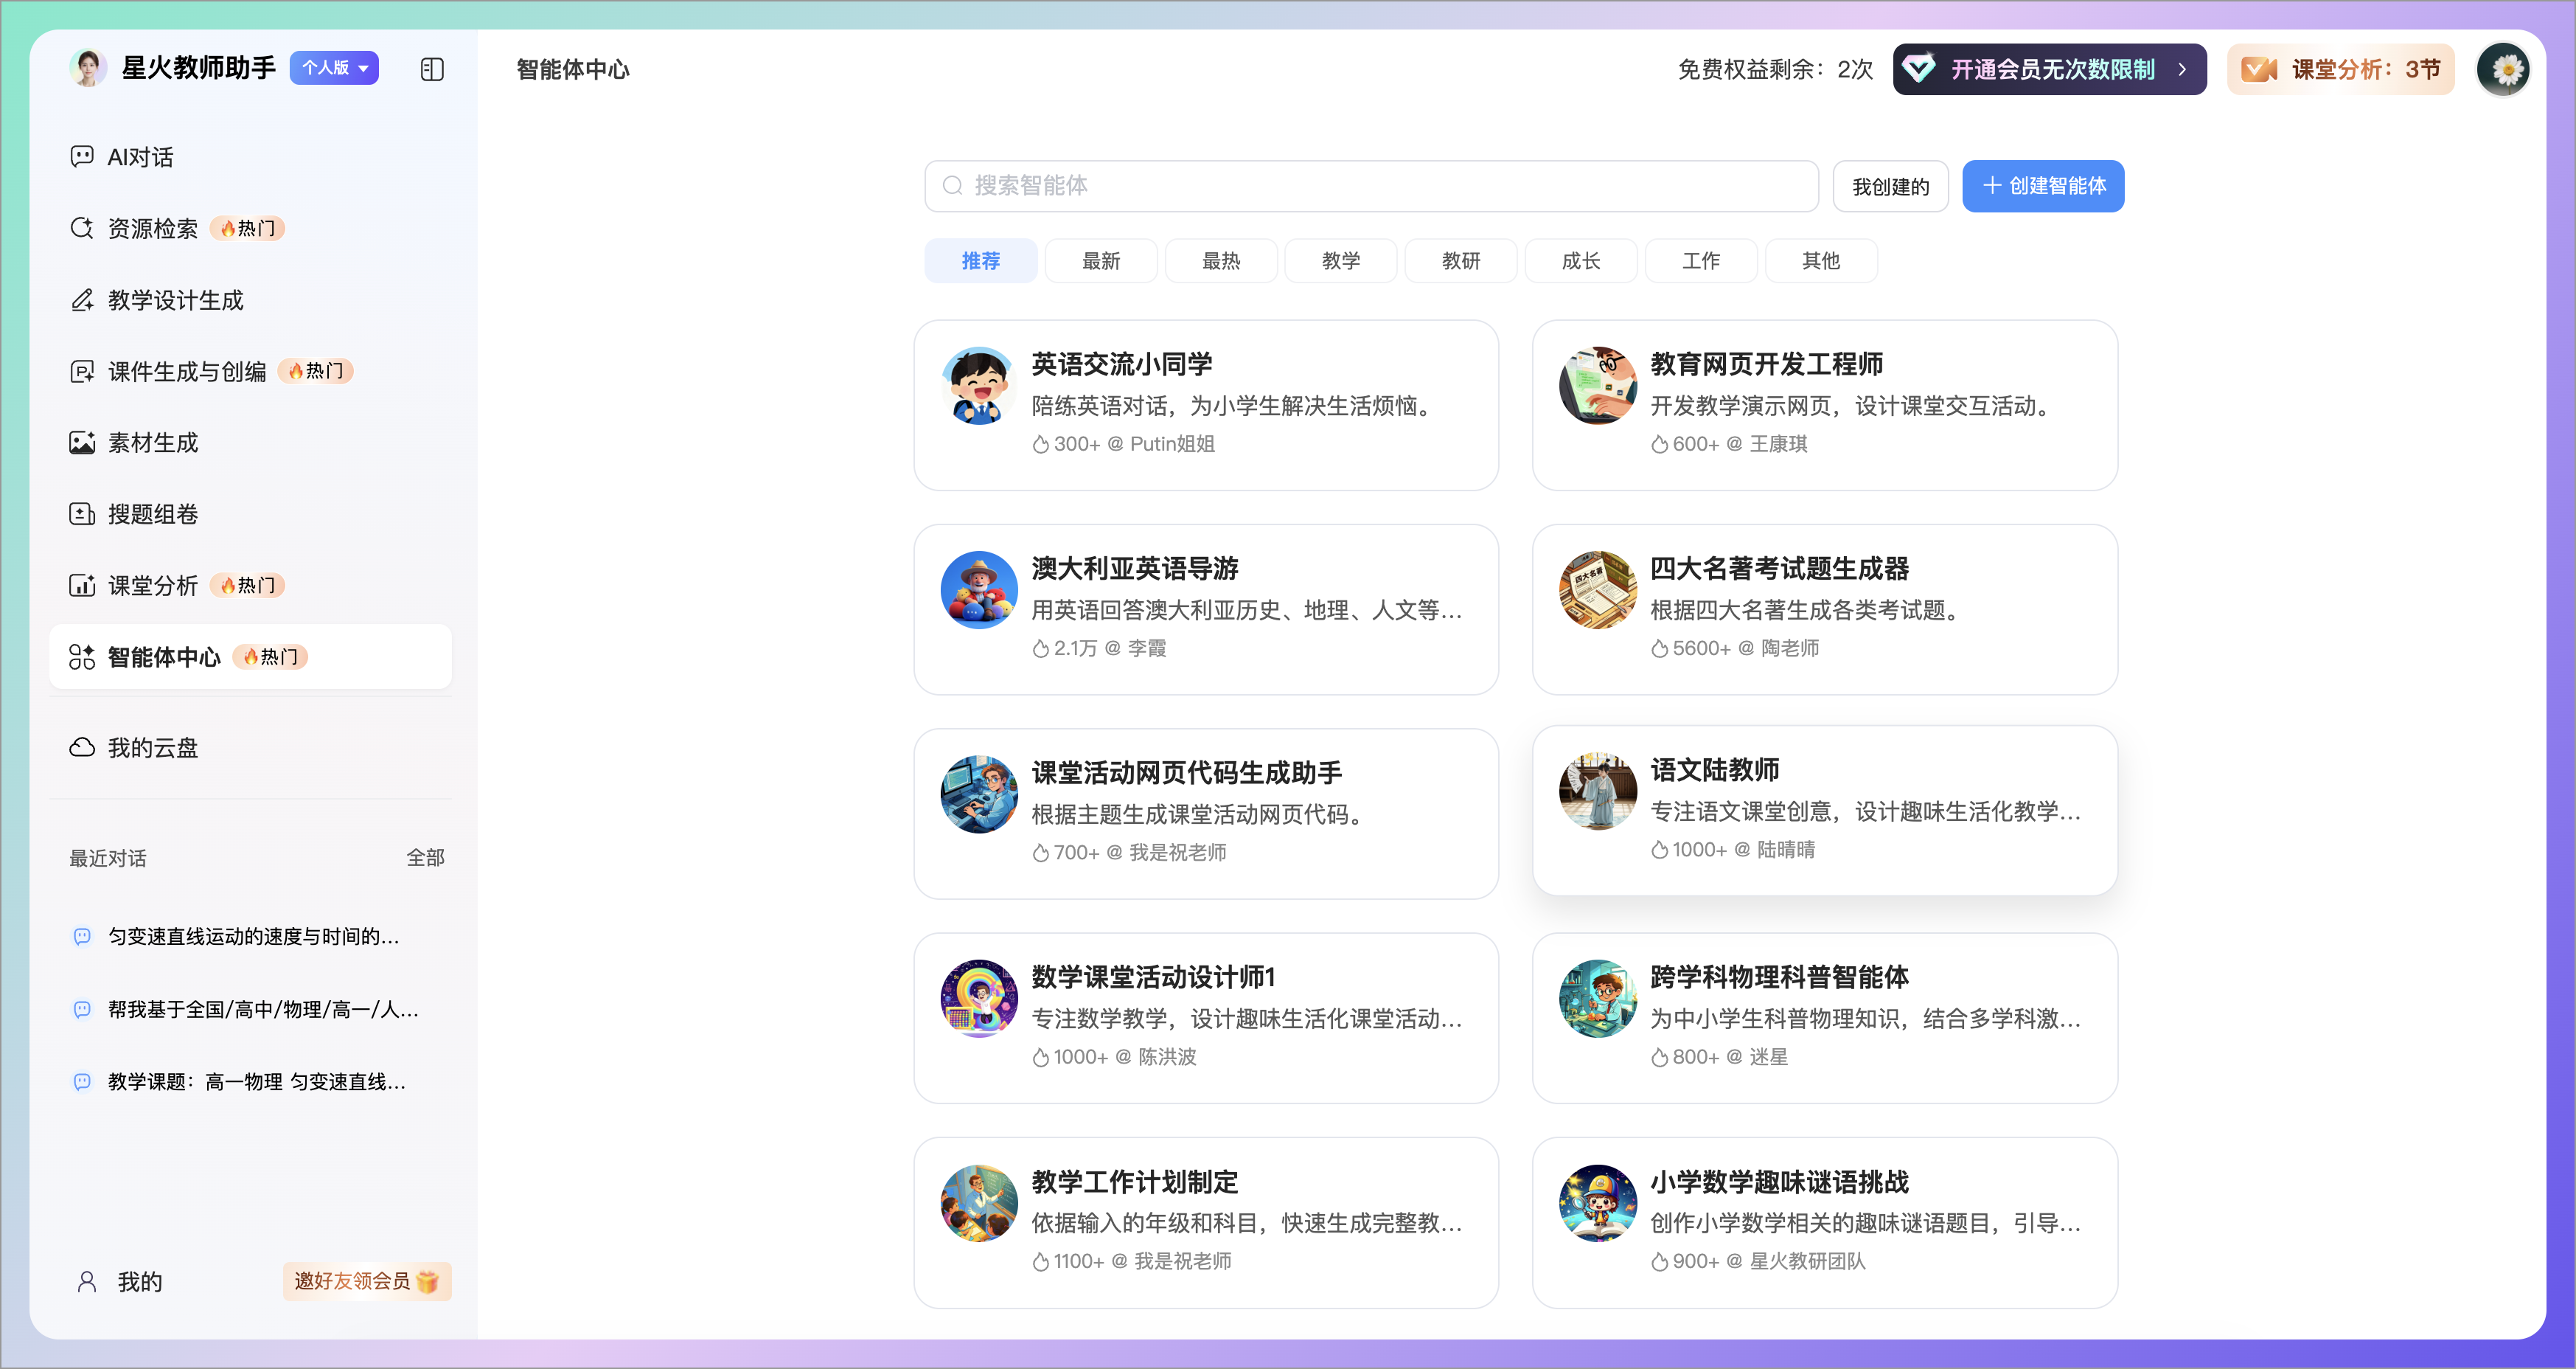Show 全部 recent conversations
The height and width of the screenshot is (1369, 2576).
click(x=425, y=858)
